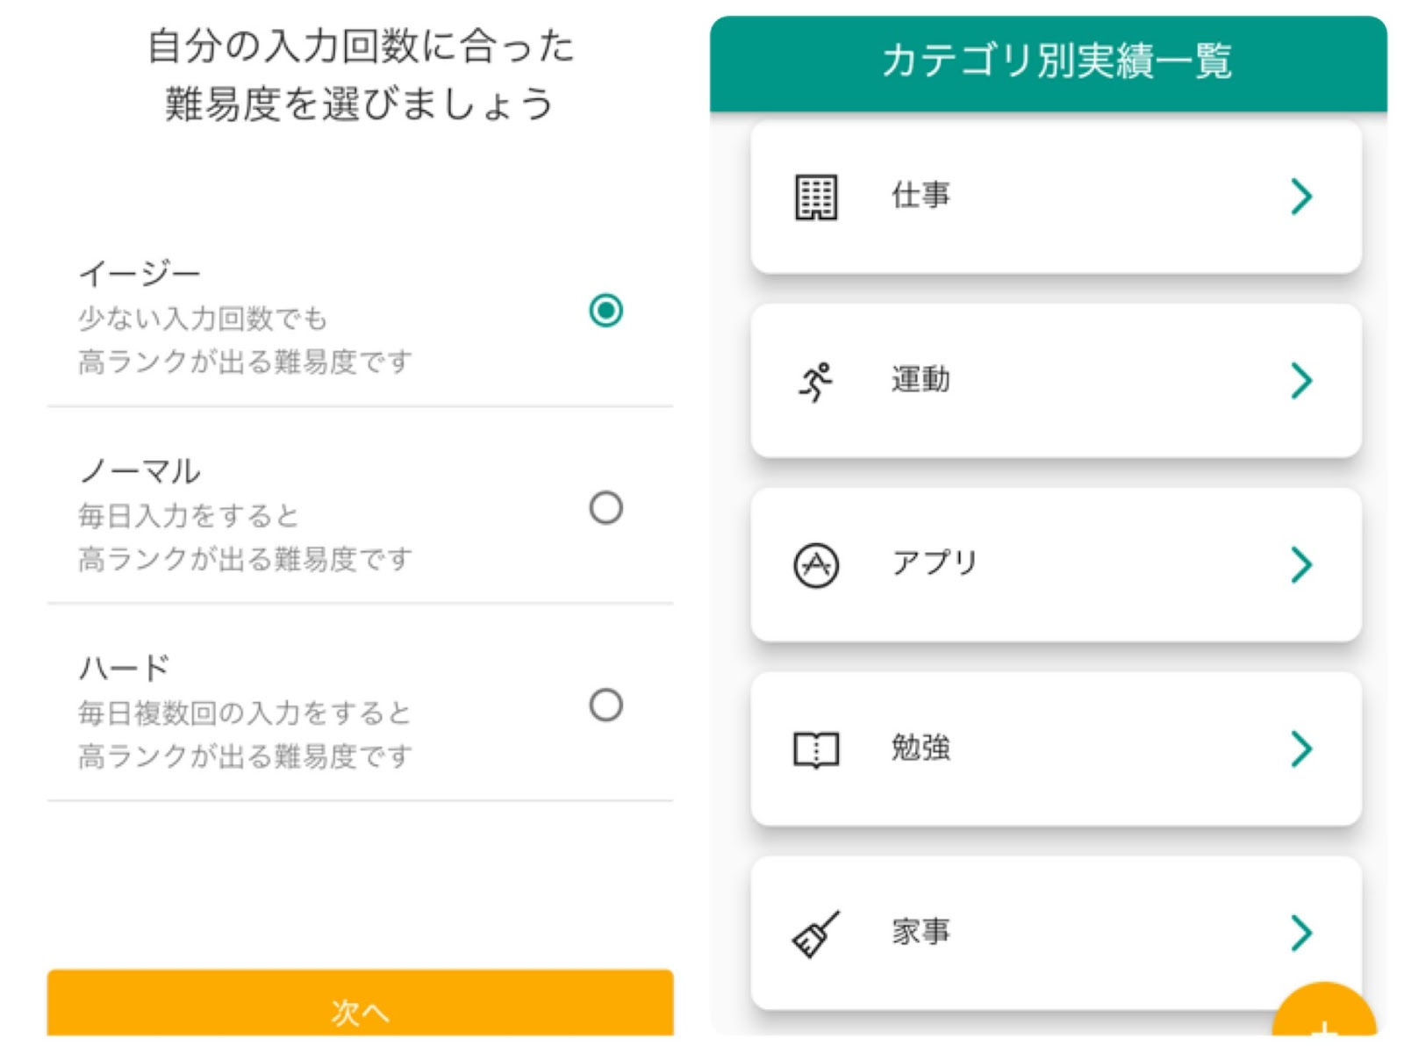Viewport: 1404px width, 1053px height.
Task: Click the 勉強 category label
Action: 920,748
